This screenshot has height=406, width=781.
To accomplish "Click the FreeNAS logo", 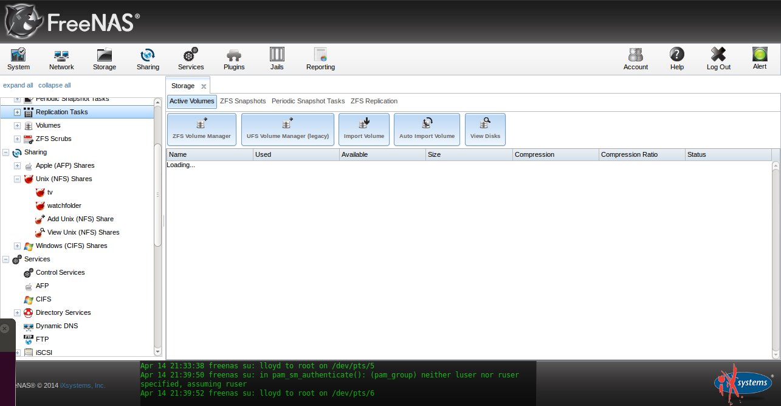I will pyautogui.click(x=72, y=22).
